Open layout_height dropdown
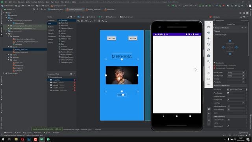The height and width of the screenshot is (142, 252). [244, 76]
